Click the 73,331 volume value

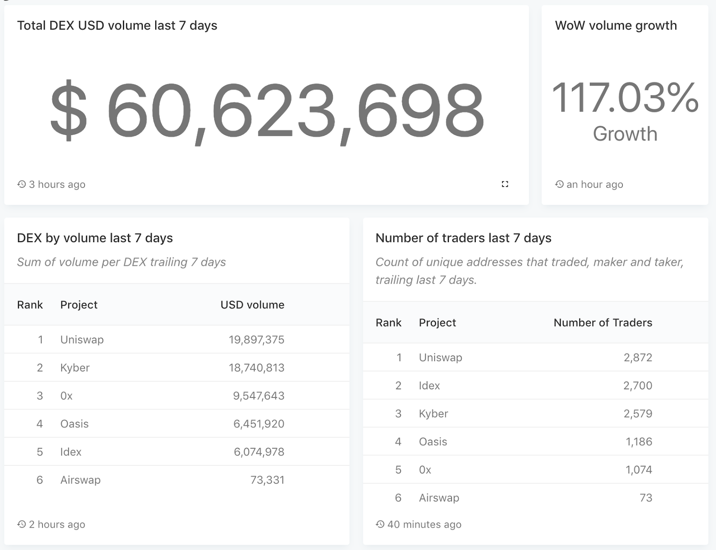point(267,480)
